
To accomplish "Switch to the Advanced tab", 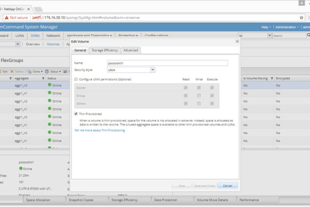I will click(131, 50).
